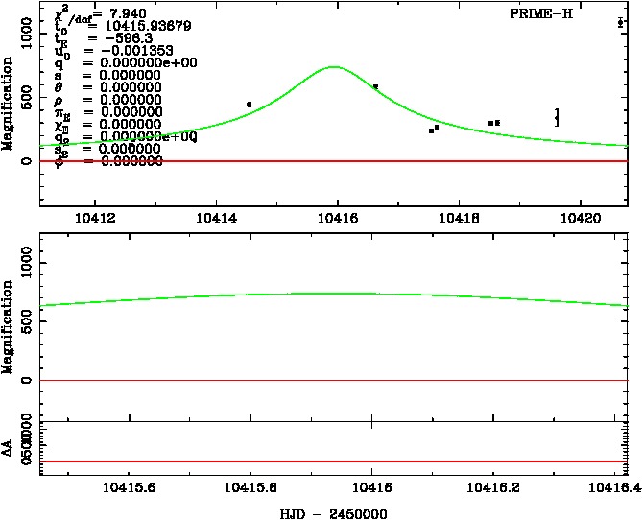The image size is (642, 520).
Task: Select the χ²/dof value text line
Action: tap(101, 13)
